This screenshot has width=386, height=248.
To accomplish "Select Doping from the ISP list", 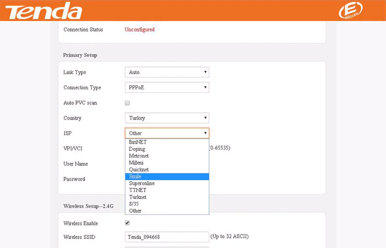I will pos(167,149).
